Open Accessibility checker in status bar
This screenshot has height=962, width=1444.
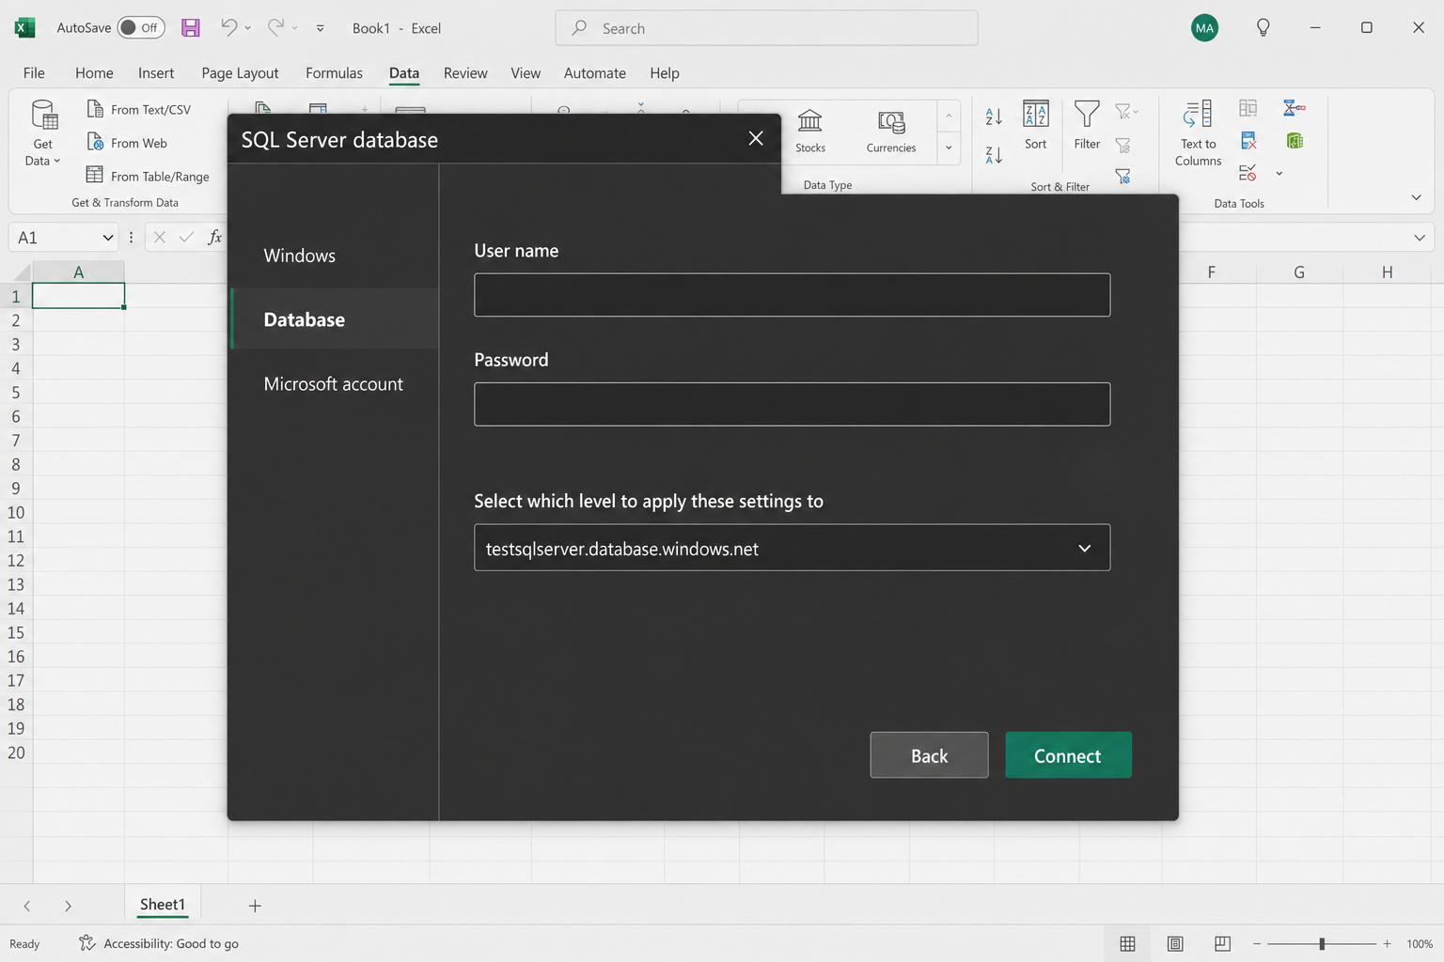coord(159,943)
